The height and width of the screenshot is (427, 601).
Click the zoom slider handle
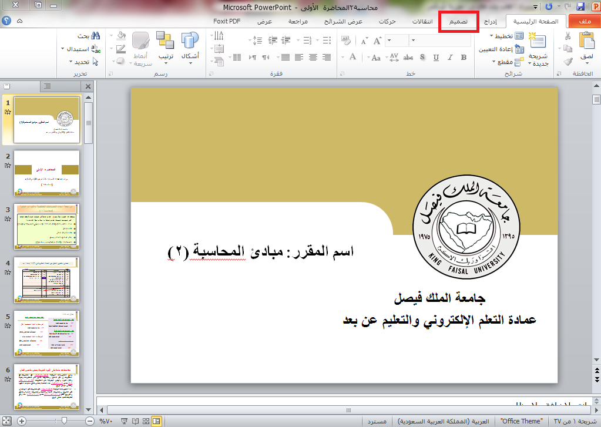[65, 421]
